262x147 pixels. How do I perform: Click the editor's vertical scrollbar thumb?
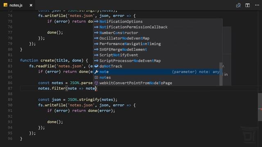point(260,107)
